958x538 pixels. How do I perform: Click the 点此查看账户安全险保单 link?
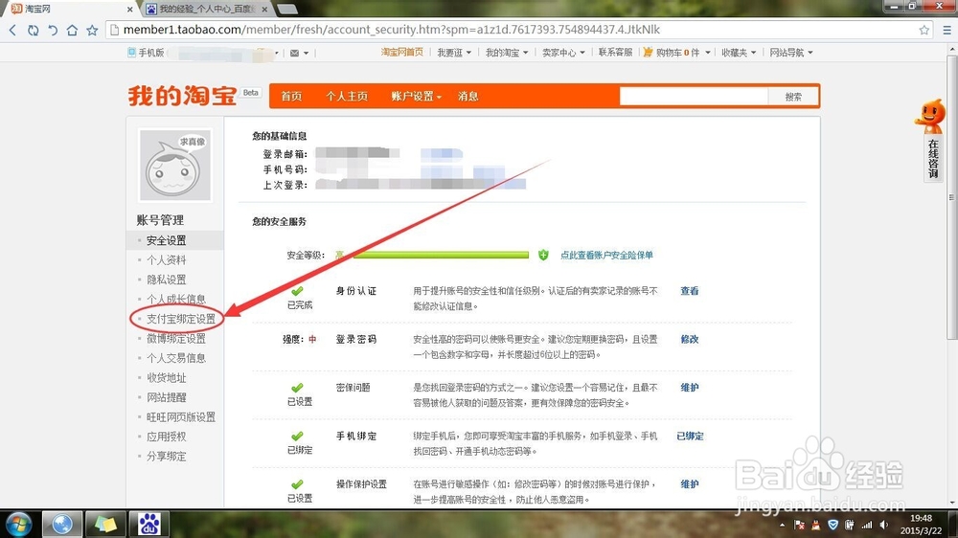click(606, 256)
